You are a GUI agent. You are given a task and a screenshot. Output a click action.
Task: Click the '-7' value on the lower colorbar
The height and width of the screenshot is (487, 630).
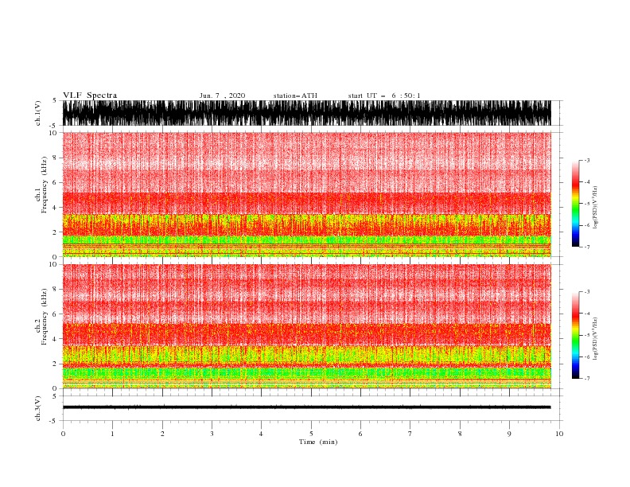point(586,378)
